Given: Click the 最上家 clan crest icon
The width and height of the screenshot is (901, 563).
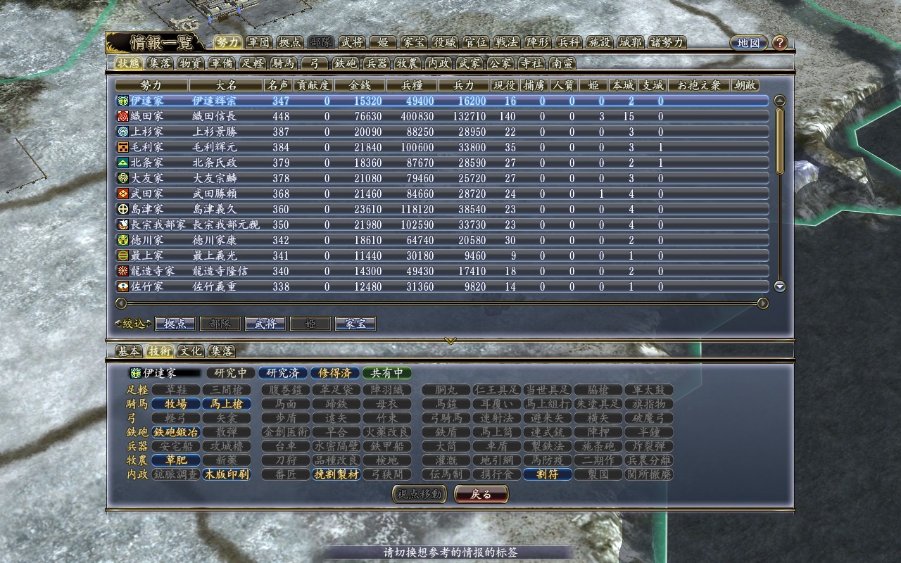Looking at the screenshot, I should [123, 255].
